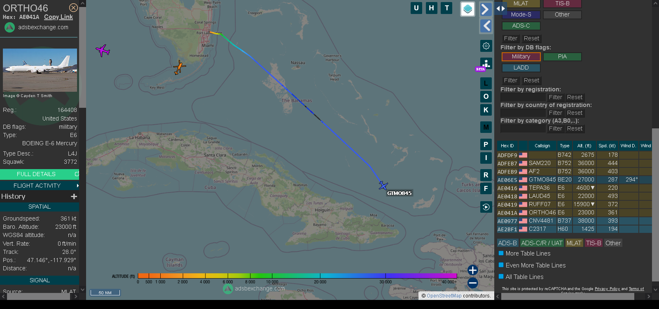The image size is (659, 309).
Task: Open the settings gear
Action: coord(486,46)
